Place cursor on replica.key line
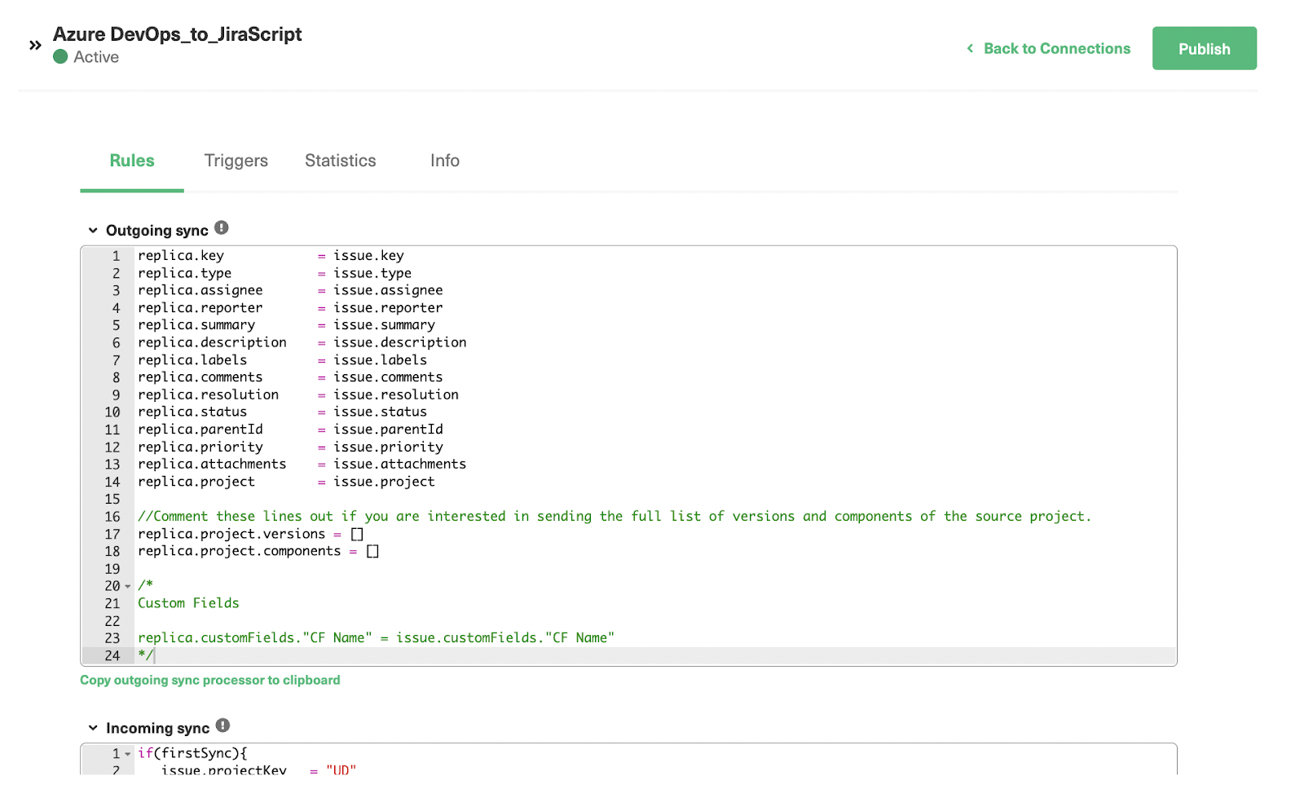The height and width of the screenshot is (789, 1304). (271, 256)
